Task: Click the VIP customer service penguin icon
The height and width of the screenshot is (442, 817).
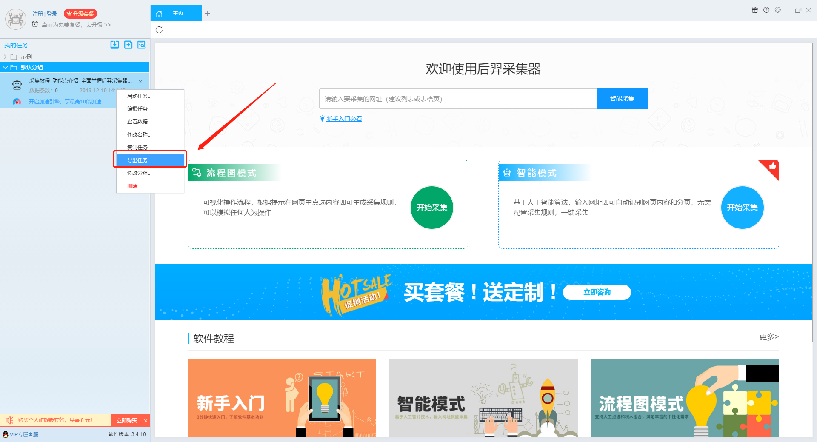Action: [6, 434]
